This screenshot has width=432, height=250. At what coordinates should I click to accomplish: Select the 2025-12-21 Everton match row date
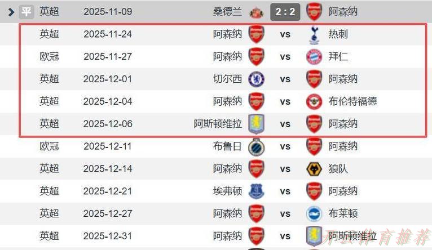click(108, 191)
